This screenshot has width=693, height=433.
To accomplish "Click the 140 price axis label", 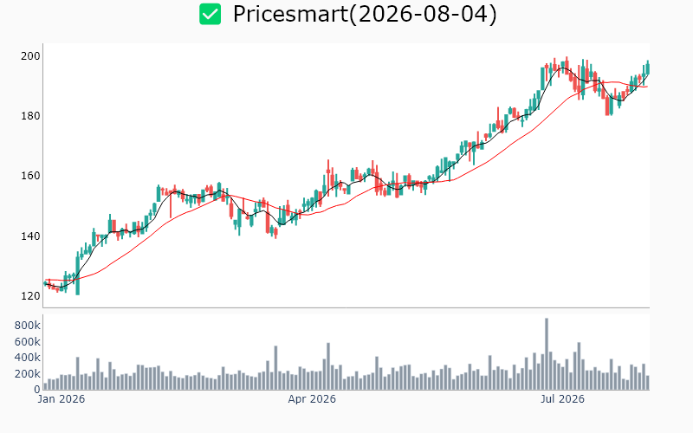I will point(30,236).
